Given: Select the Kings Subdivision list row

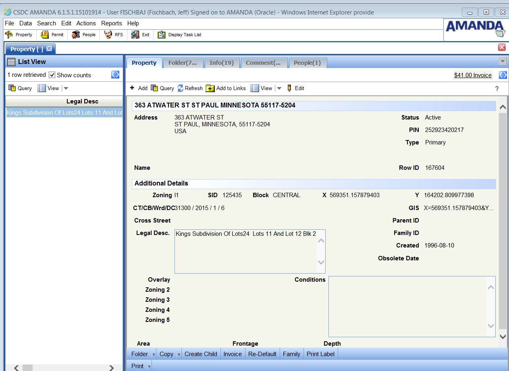Looking at the screenshot, I should (x=64, y=113).
